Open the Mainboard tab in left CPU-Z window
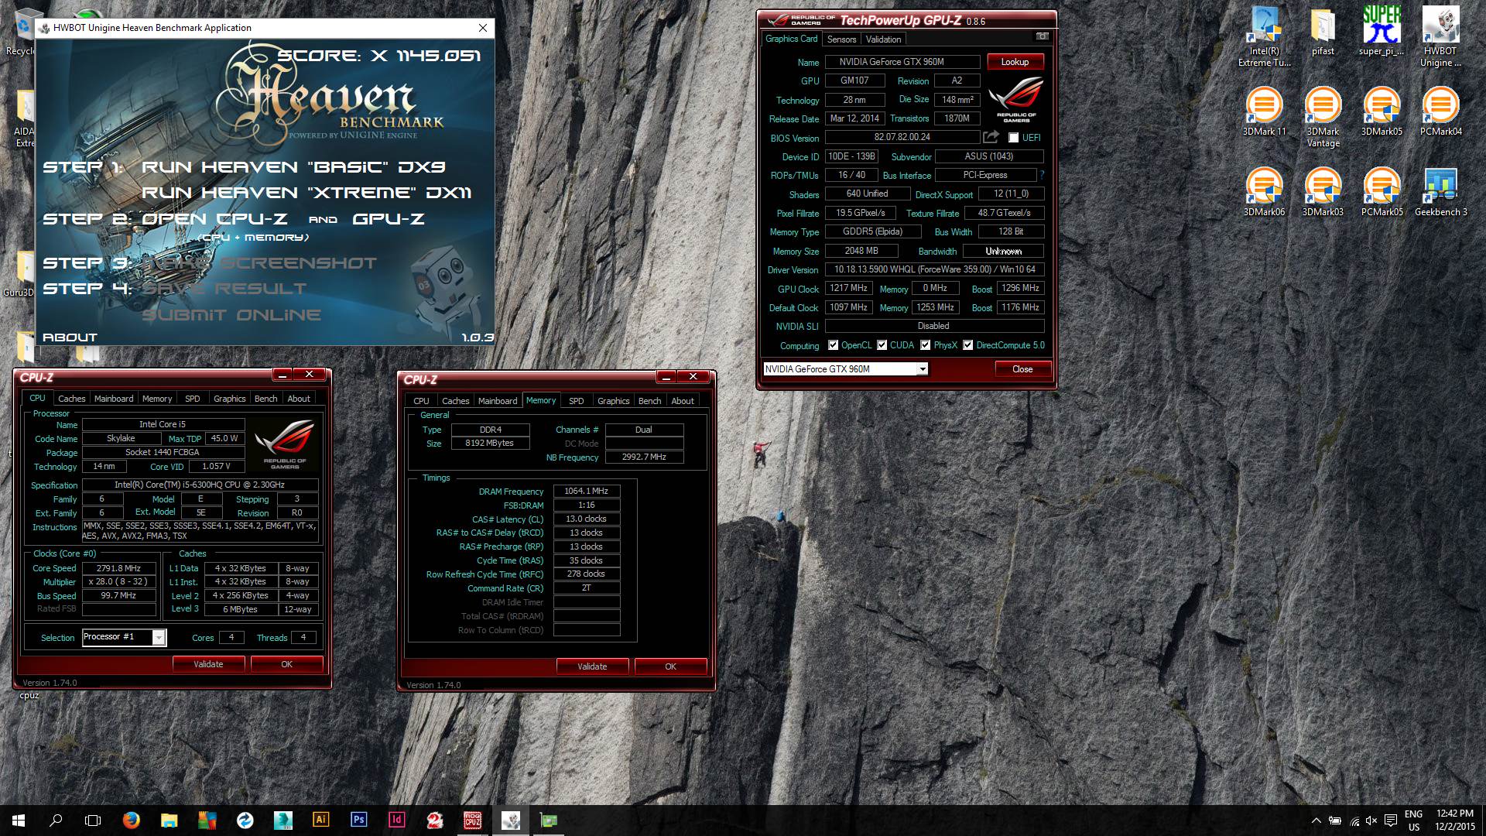The width and height of the screenshot is (1486, 836). tap(114, 399)
